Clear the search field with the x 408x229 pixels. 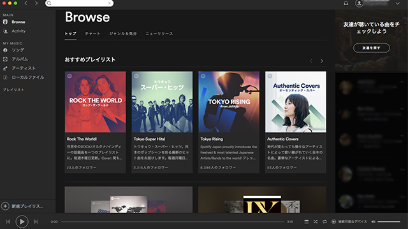tap(110, 3)
